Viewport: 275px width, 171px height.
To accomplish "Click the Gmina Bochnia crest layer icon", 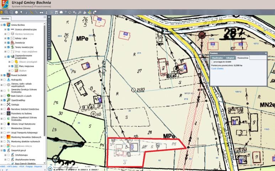I will pyautogui.click(x=9, y=25).
